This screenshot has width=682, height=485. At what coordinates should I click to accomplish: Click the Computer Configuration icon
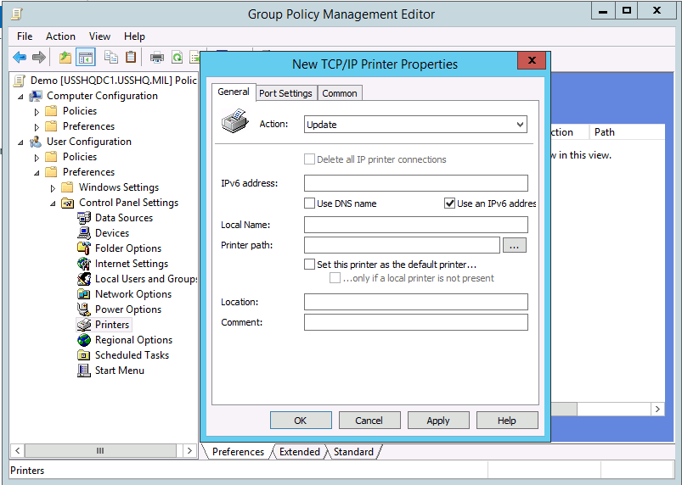[x=36, y=96]
